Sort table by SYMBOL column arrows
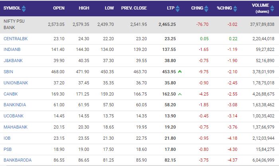 (24, 8)
